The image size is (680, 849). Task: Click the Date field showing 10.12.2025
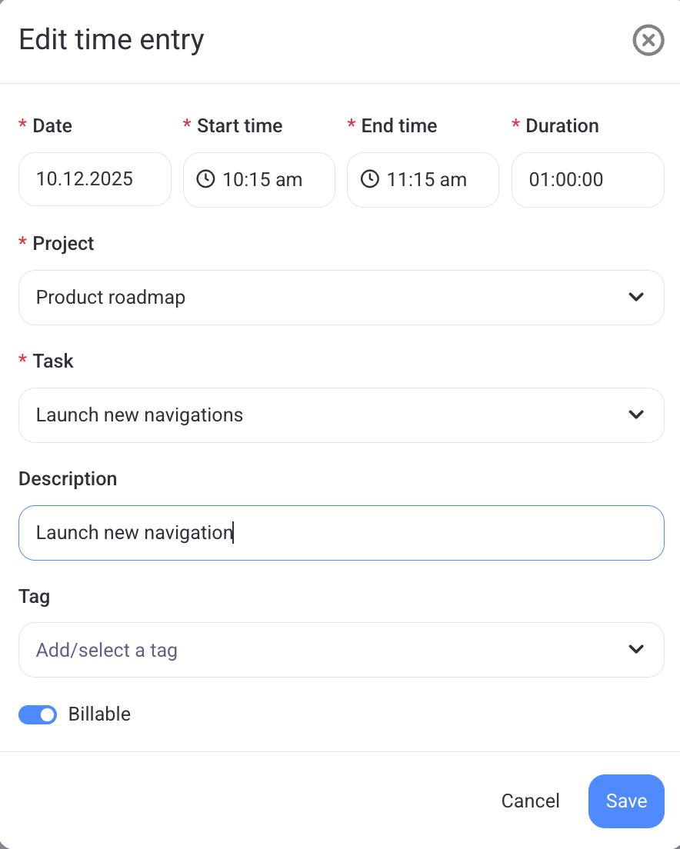pos(95,179)
